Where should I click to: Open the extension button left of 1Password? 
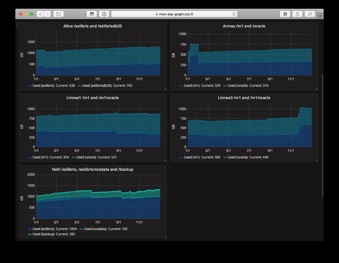coord(92,14)
